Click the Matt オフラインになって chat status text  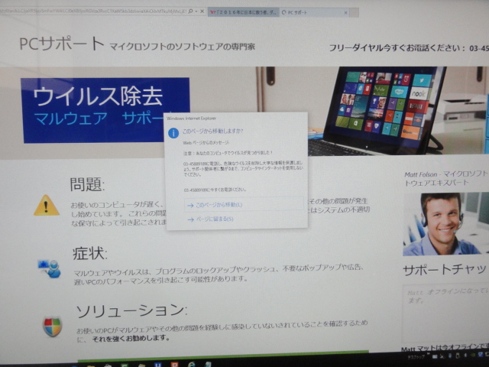click(x=448, y=296)
